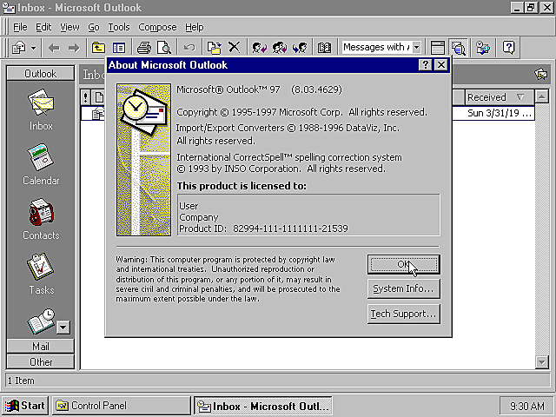Viewport: 556px width, 417px height.
Task: Click the message list scroll down arrow
Action: tap(542, 362)
